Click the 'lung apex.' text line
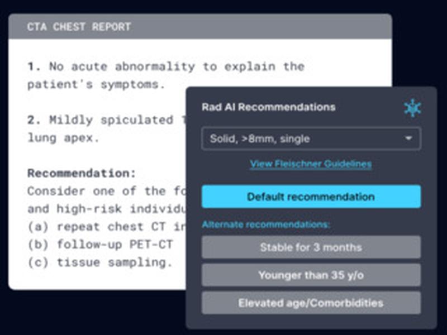The width and height of the screenshot is (447, 335). [63, 138]
